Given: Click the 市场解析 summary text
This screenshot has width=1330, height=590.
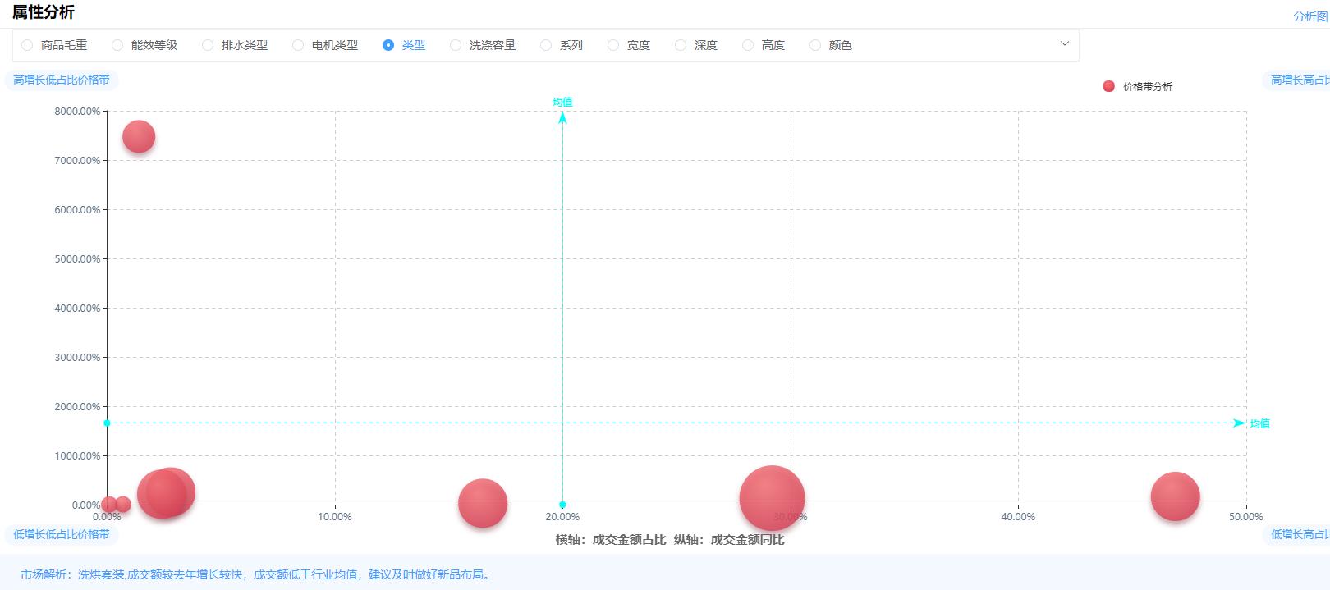Looking at the screenshot, I should [x=257, y=574].
